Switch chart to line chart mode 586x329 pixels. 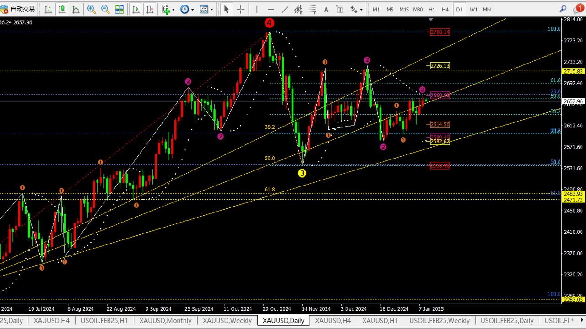(76, 9)
